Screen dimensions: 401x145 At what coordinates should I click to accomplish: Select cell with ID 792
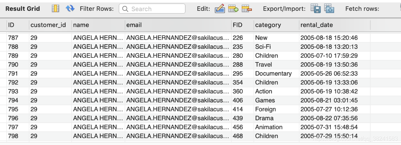tap(18, 83)
